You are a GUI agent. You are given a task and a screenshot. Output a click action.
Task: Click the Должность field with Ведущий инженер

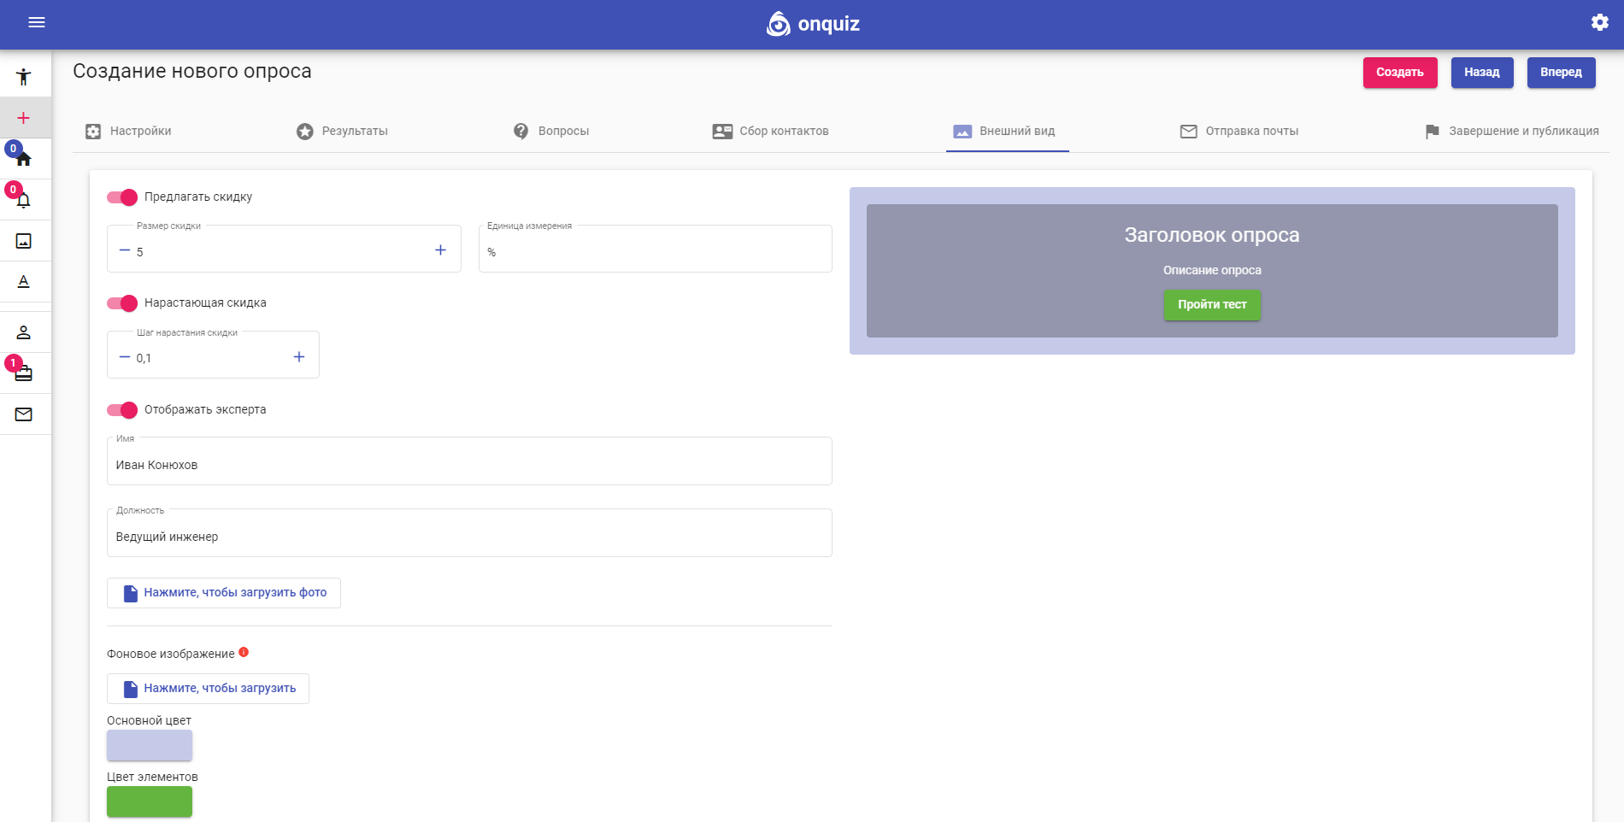(469, 533)
